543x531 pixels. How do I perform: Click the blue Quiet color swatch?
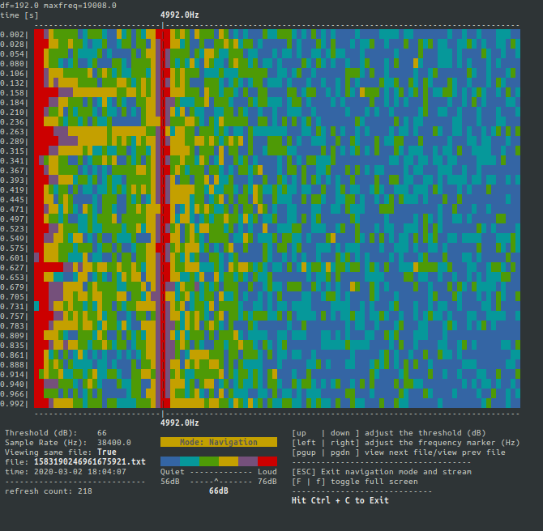pyautogui.click(x=170, y=461)
